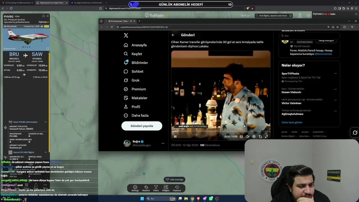Collapse the Recent PH-VBG flights section

click(46, 152)
